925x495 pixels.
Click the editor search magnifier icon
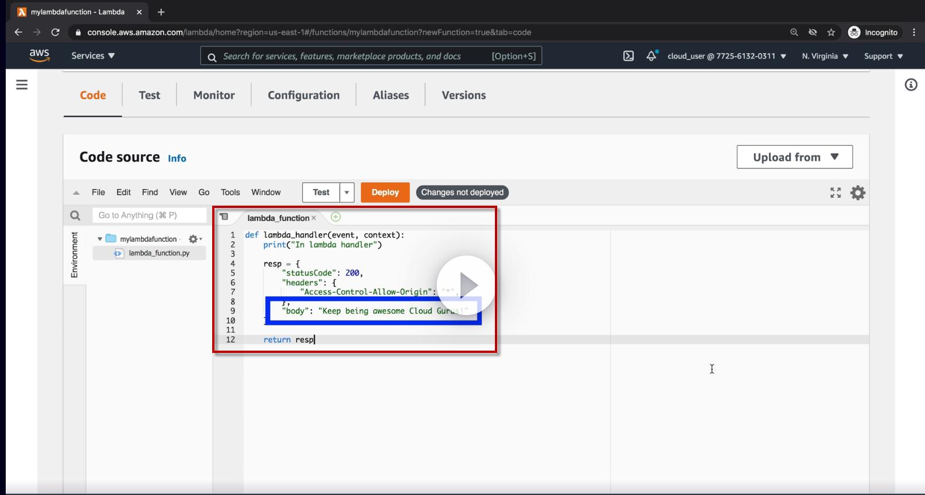click(75, 215)
